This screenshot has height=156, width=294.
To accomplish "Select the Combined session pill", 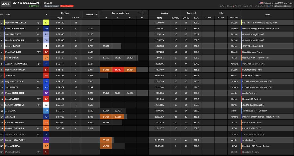I will click(51, 6).
